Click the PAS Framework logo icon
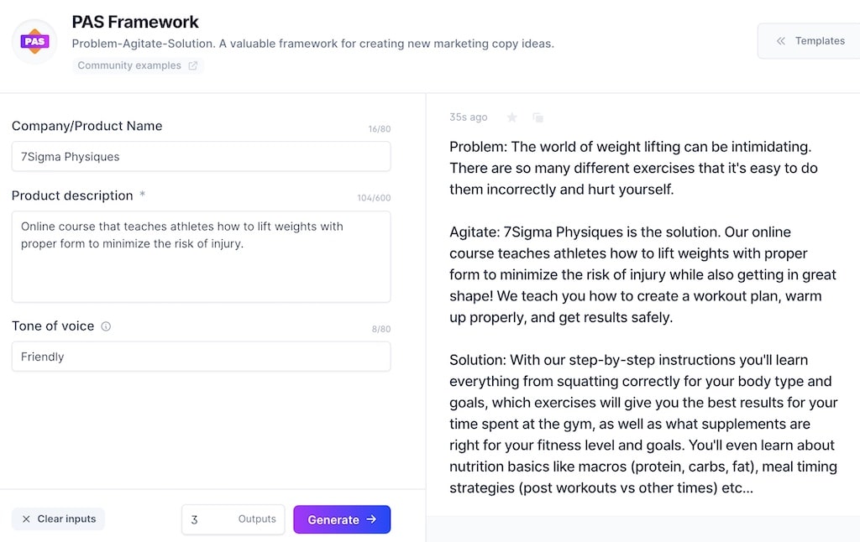This screenshot has height=542, width=860. point(34,40)
